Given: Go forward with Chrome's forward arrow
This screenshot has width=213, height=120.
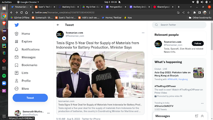Looking at the screenshot, I should [16, 13].
